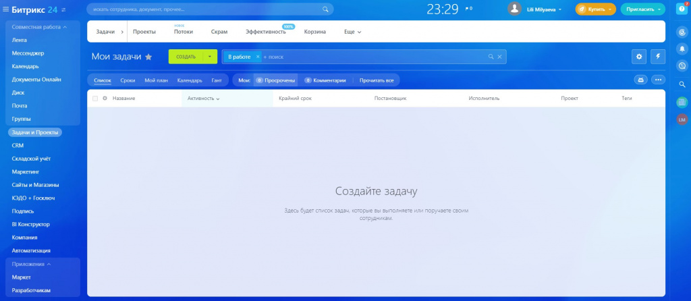Open the three-dots more options button
Screen dimensions: 691x301
tap(659, 80)
